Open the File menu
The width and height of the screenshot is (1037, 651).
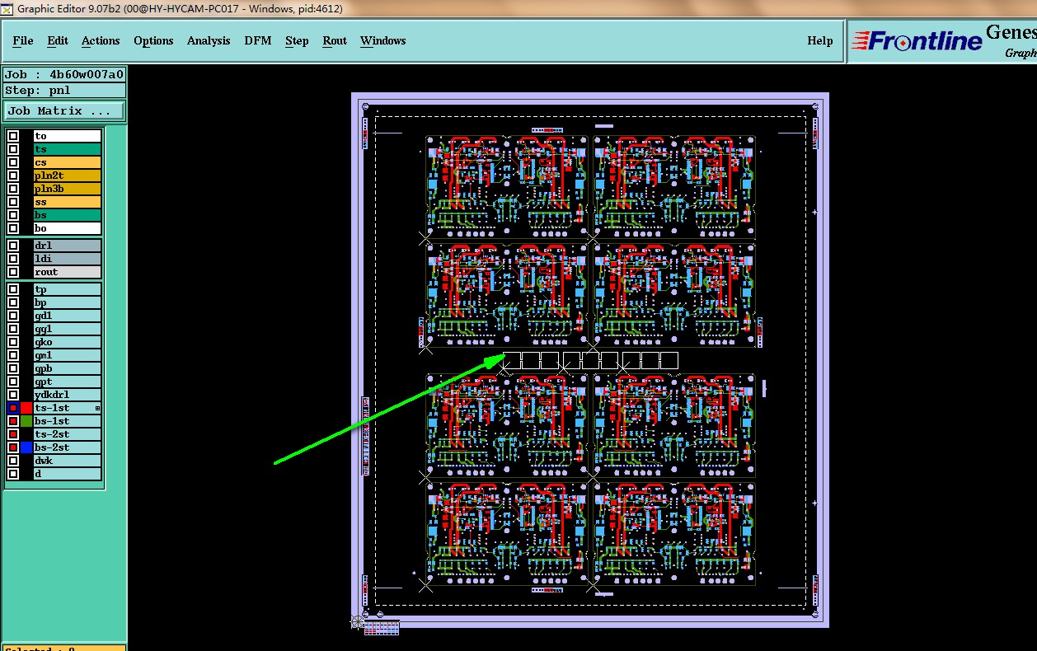23,40
